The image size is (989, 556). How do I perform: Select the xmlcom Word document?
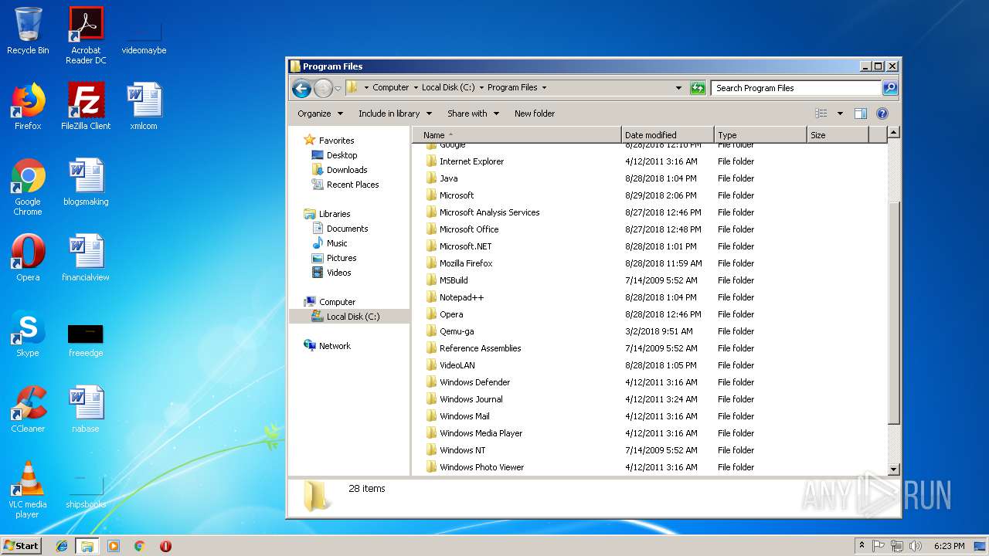point(144,107)
